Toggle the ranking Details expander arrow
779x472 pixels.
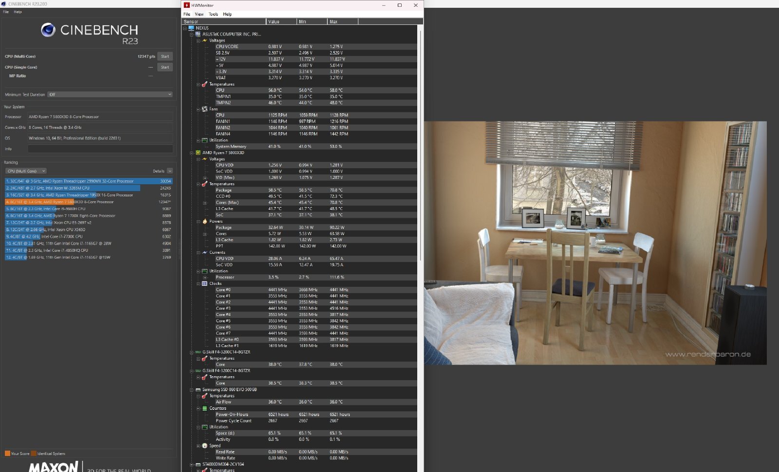pyautogui.click(x=169, y=171)
